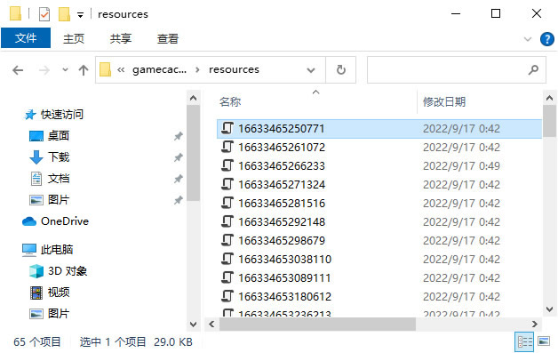Click the gamecac... breadcrumb segment

[159, 69]
